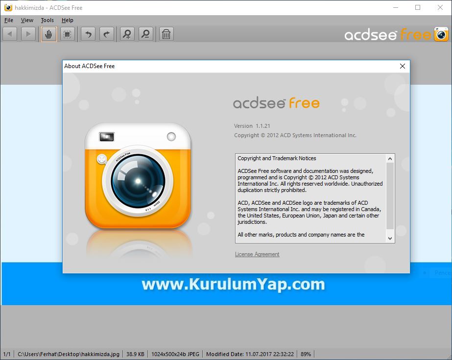Click the "38.9 KB" file size in status bar

click(x=135, y=354)
